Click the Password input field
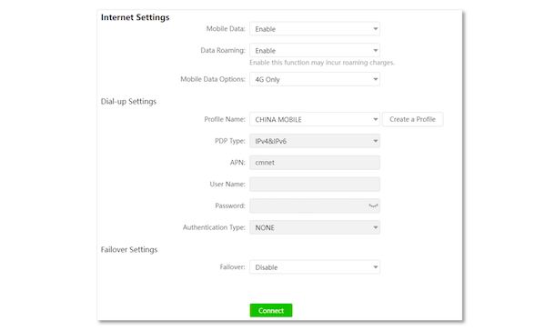 314,206
